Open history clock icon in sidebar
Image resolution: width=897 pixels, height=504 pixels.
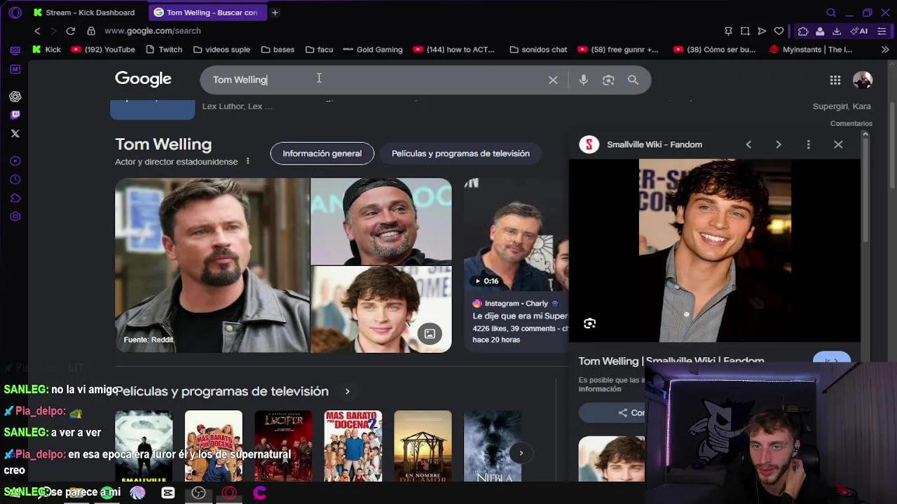[x=15, y=180]
